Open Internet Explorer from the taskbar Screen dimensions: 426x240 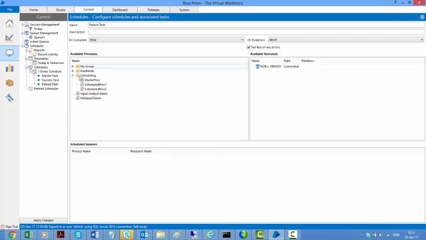point(210,235)
